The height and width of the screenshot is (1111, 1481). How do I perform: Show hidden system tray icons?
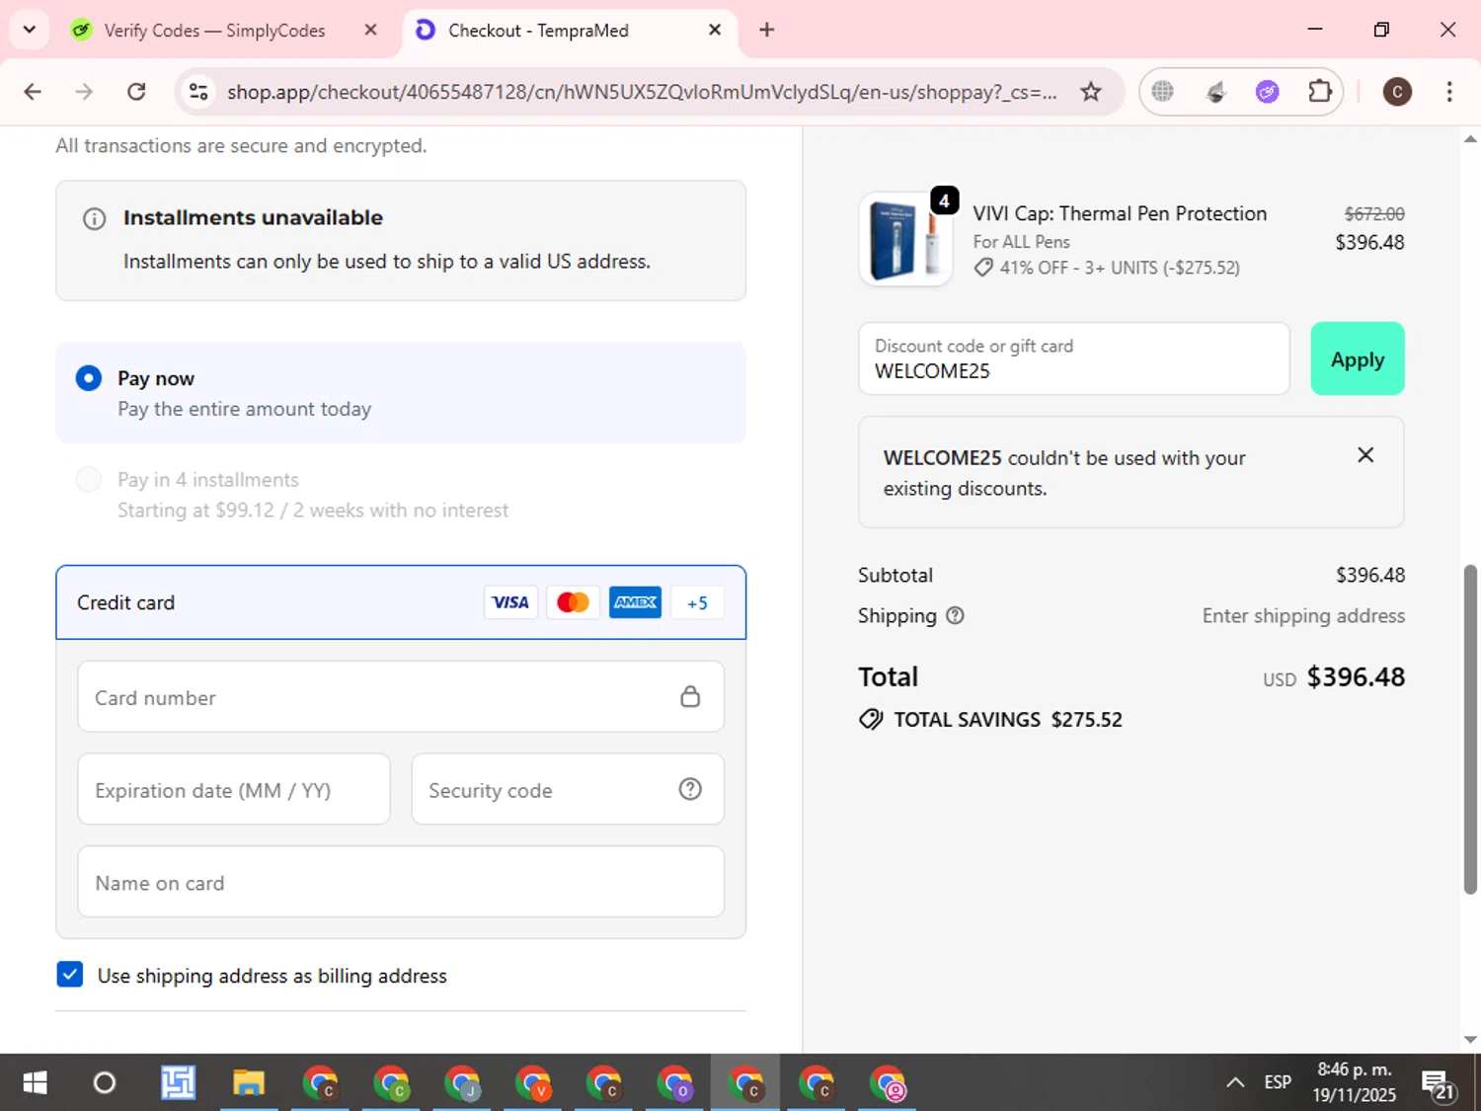tap(1235, 1082)
